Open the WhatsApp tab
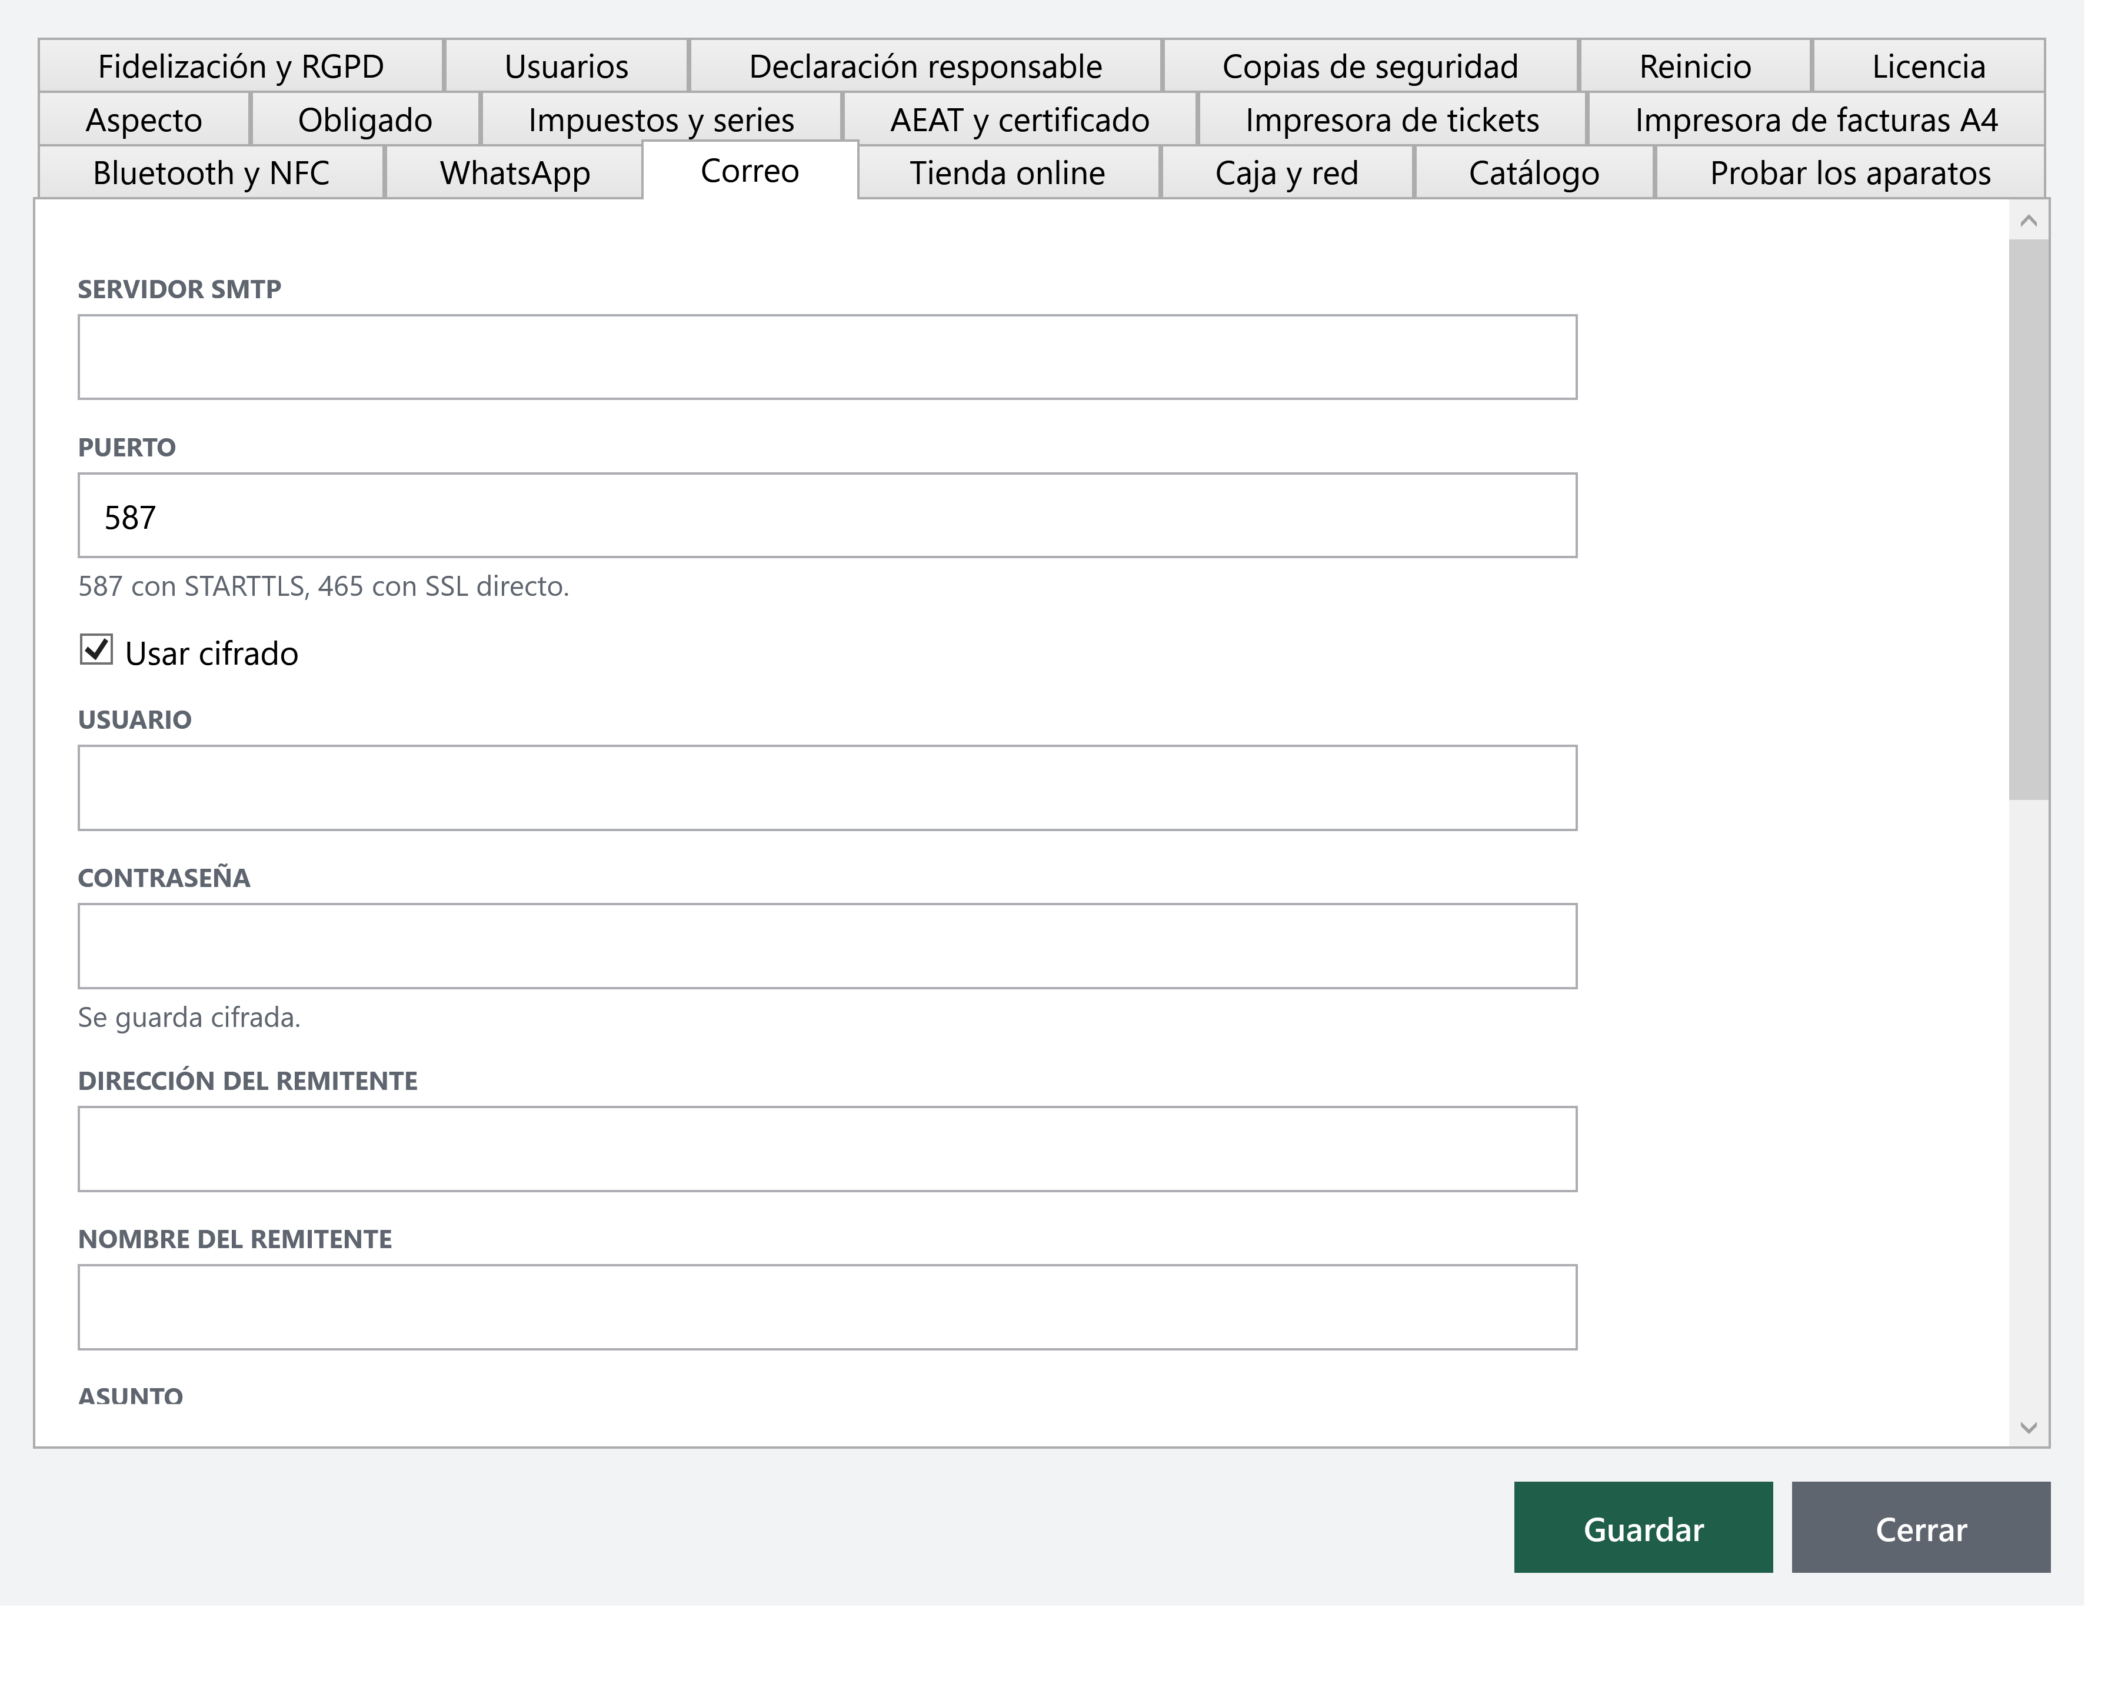This screenshot has height=1694, width=2118. click(x=514, y=173)
